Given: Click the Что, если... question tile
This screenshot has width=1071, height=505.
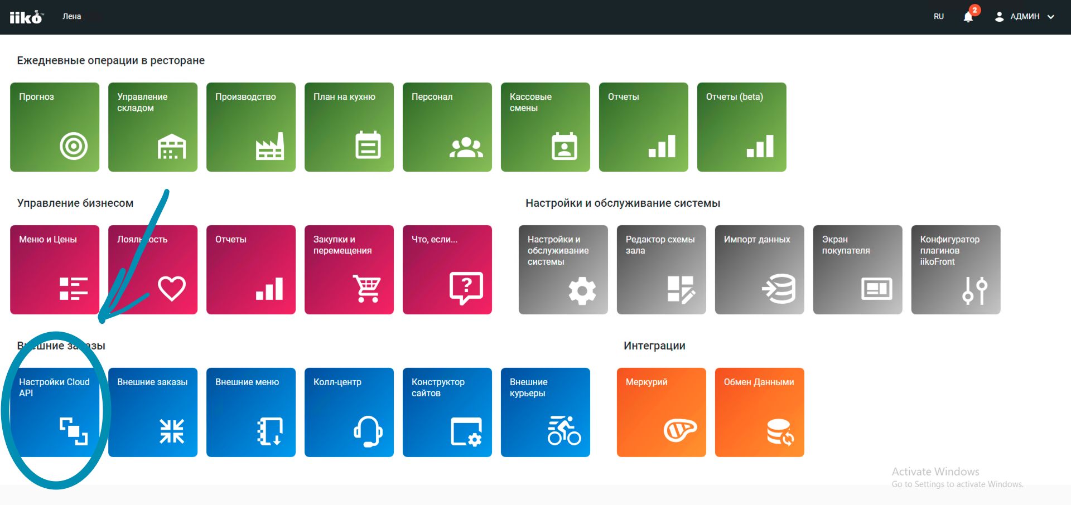Looking at the screenshot, I should 447,270.
